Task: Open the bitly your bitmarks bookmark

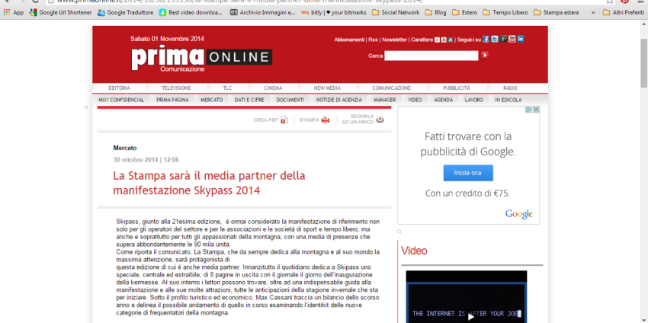Action: (x=334, y=12)
